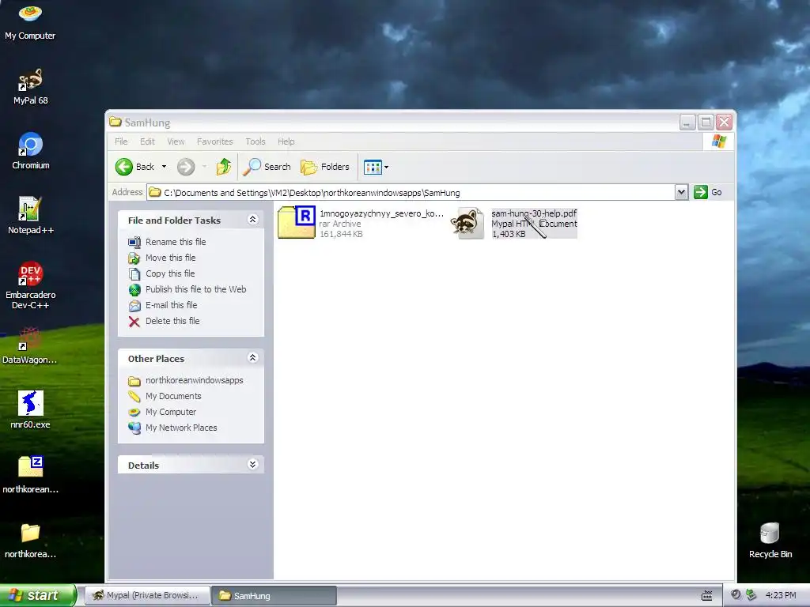Click E-mail this file
Viewport: 810px width, 607px height.
click(171, 305)
